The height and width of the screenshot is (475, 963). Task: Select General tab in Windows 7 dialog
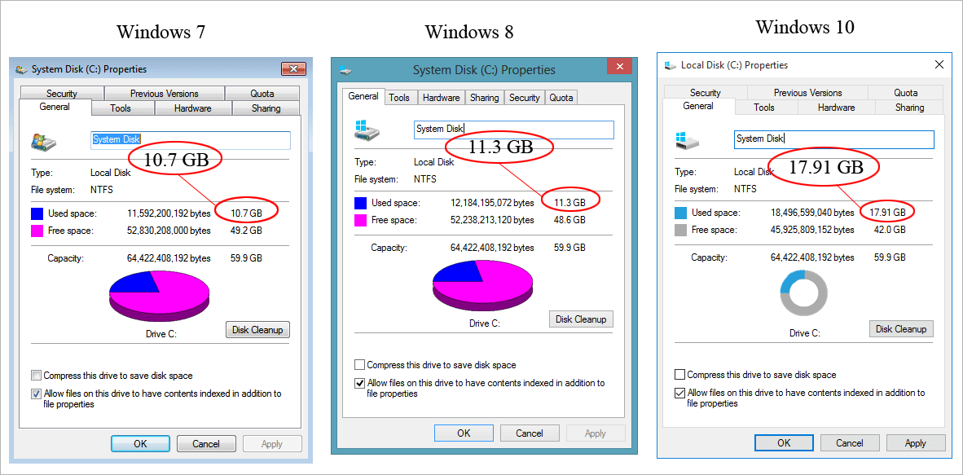click(55, 107)
